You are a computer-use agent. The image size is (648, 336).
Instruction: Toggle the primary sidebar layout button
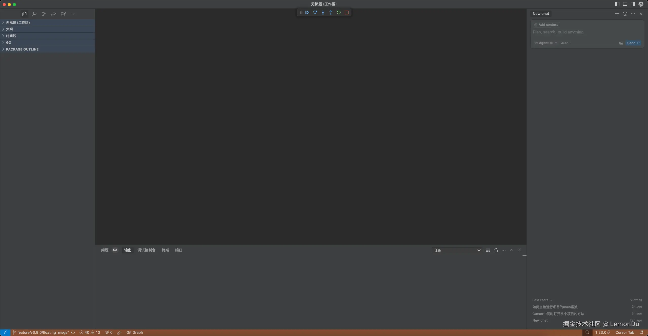617,4
